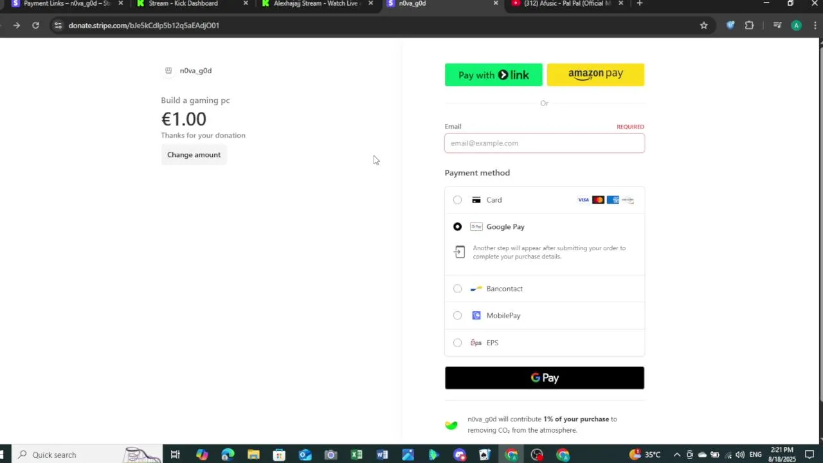Open the Chrome extensions puzzle icon
The height and width of the screenshot is (463, 823).
pos(749,25)
